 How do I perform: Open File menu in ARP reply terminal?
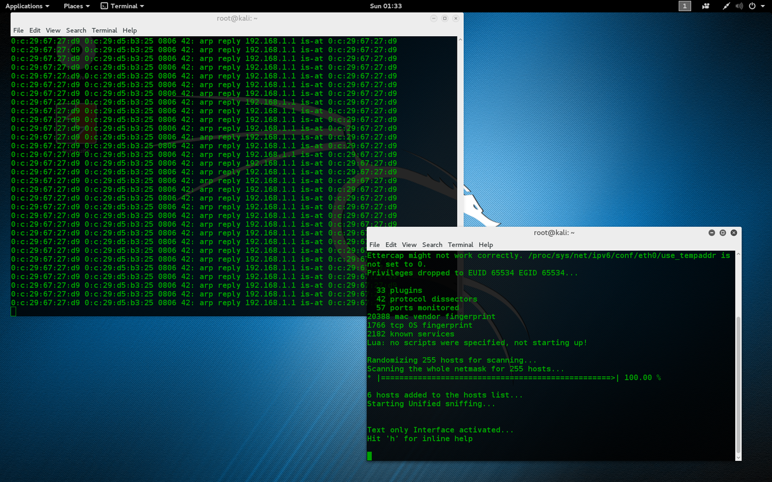19,30
